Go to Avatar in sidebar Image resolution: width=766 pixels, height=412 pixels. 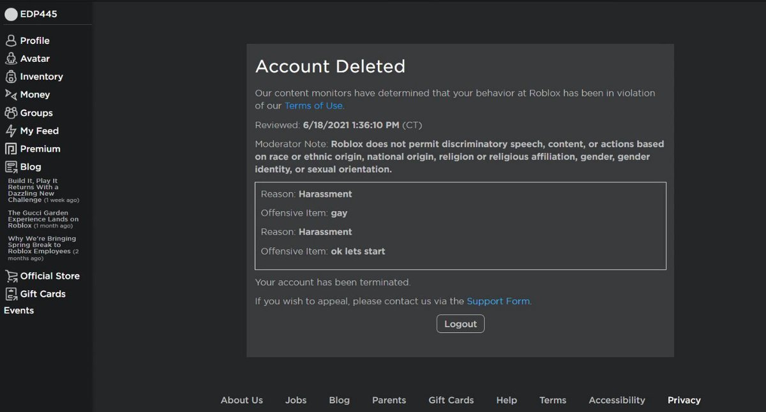34,58
